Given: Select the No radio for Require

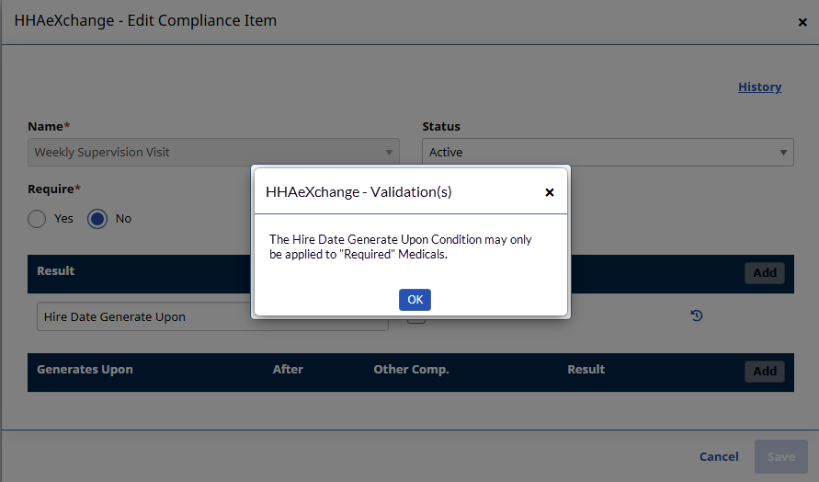Looking at the screenshot, I should coord(97,219).
